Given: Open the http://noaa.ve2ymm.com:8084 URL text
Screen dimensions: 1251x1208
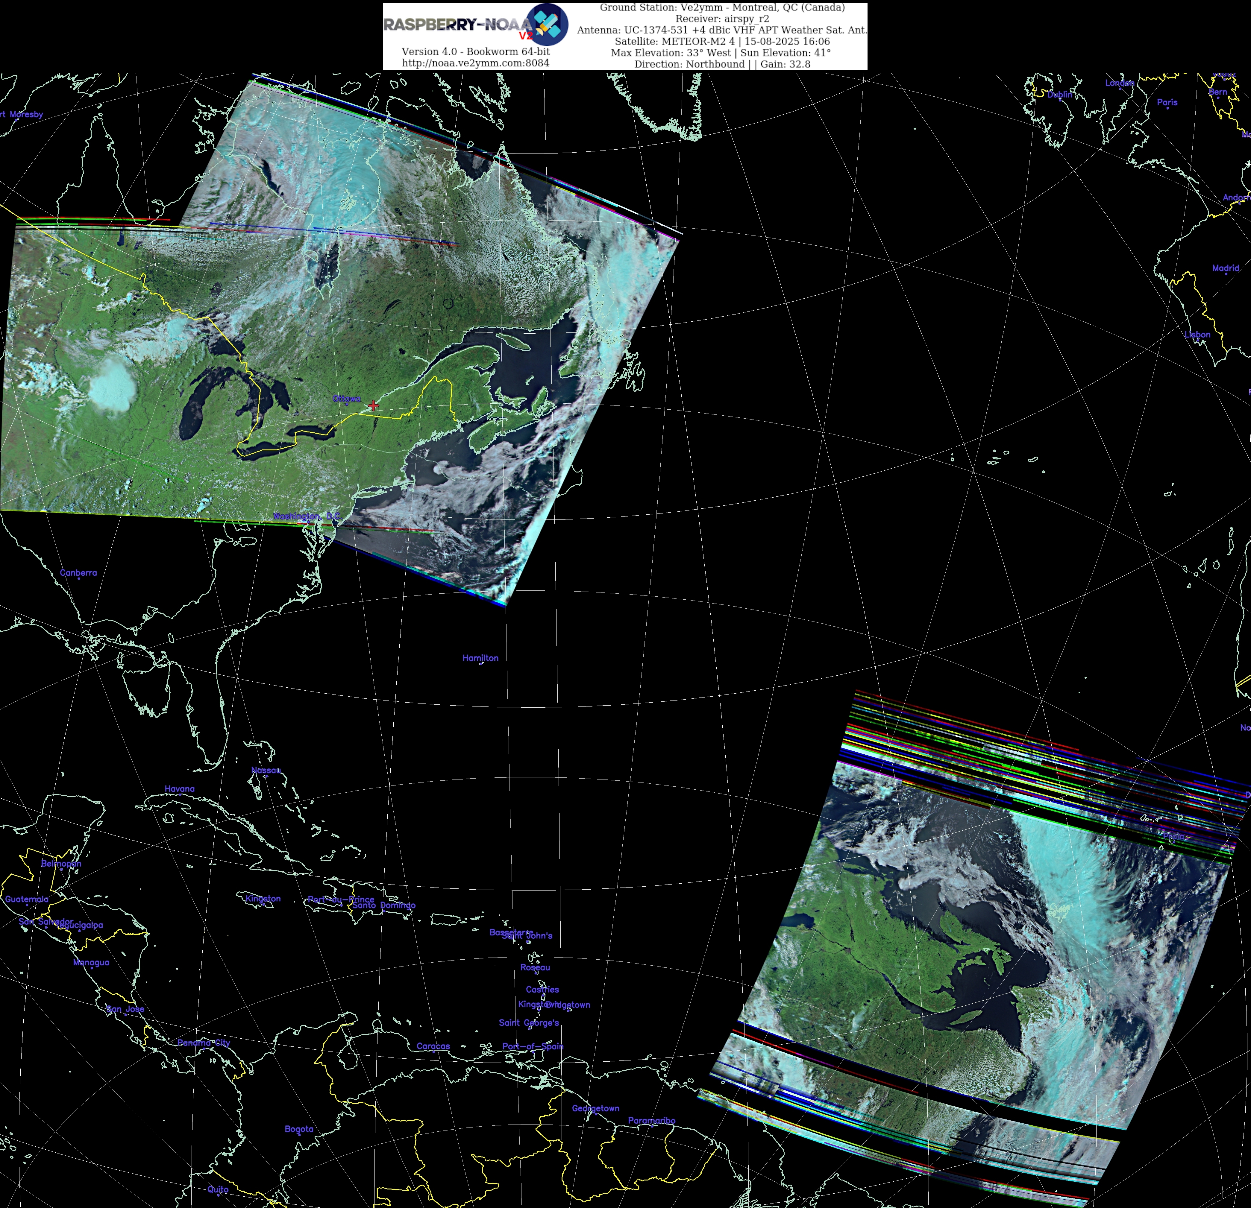Looking at the screenshot, I should [475, 63].
